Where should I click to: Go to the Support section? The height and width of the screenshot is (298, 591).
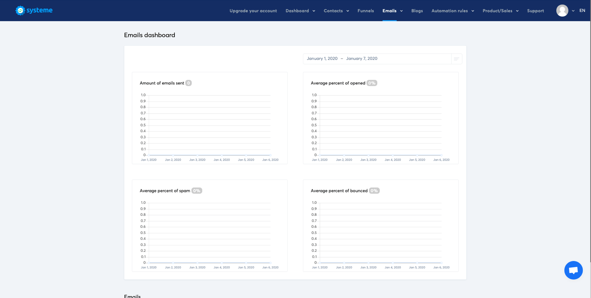[535, 11]
